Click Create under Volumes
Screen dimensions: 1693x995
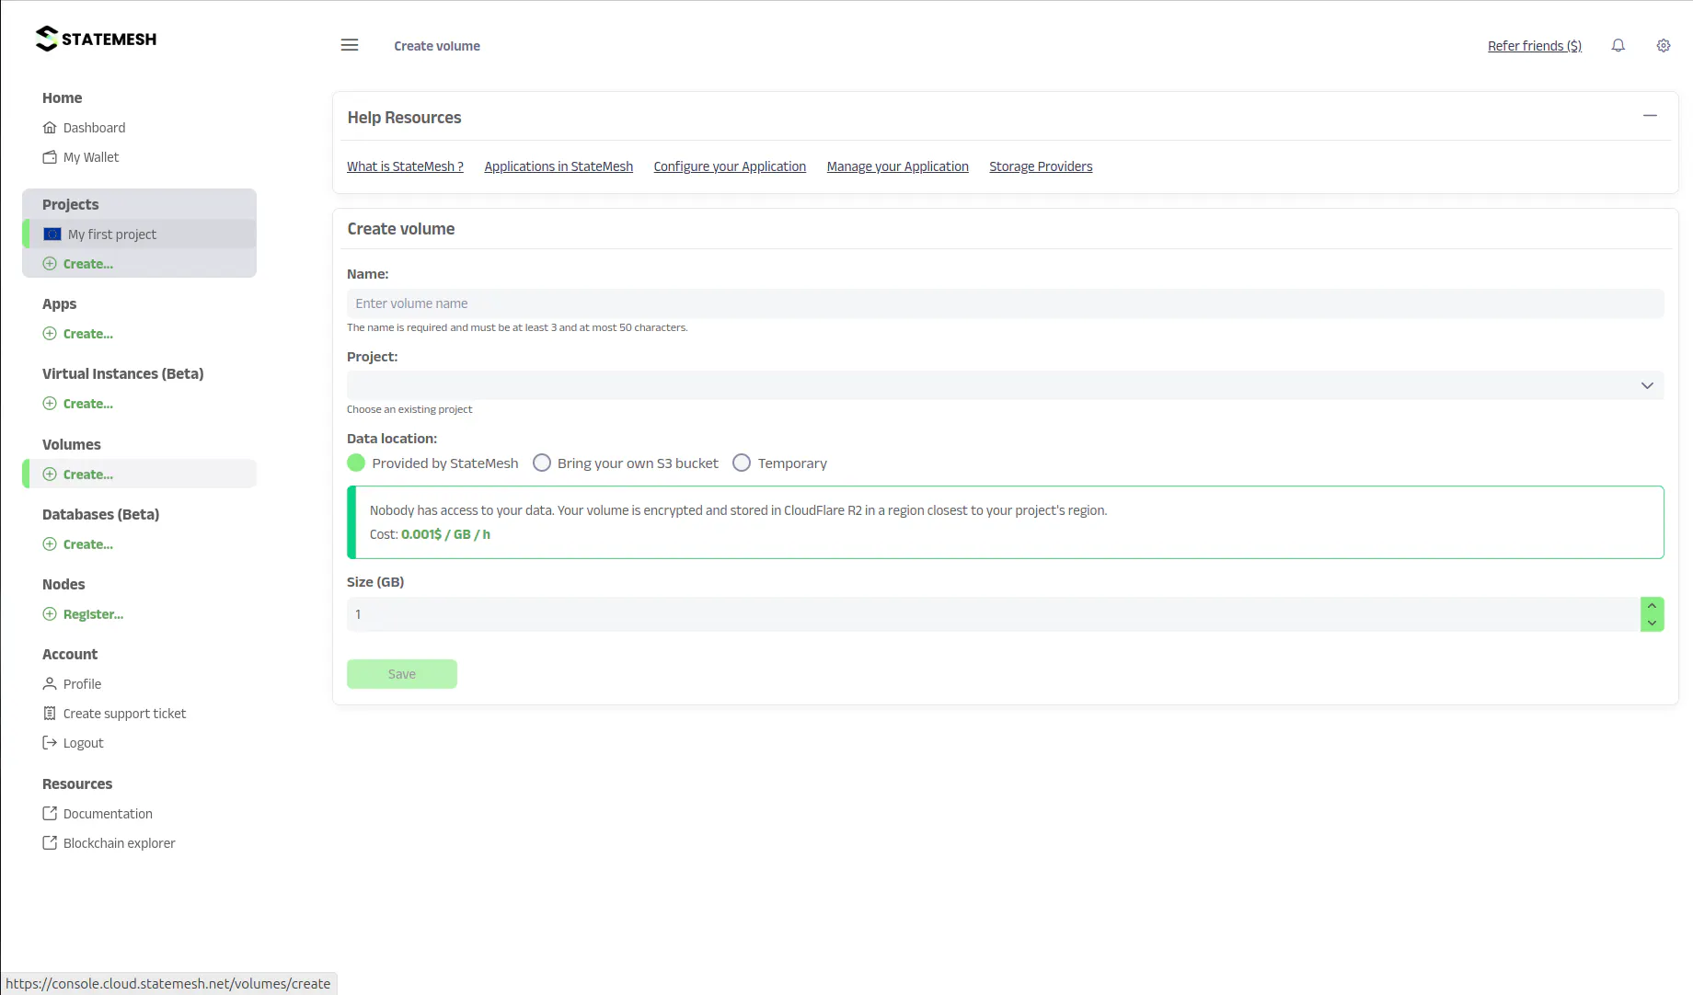pyautogui.click(x=88, y=475)
